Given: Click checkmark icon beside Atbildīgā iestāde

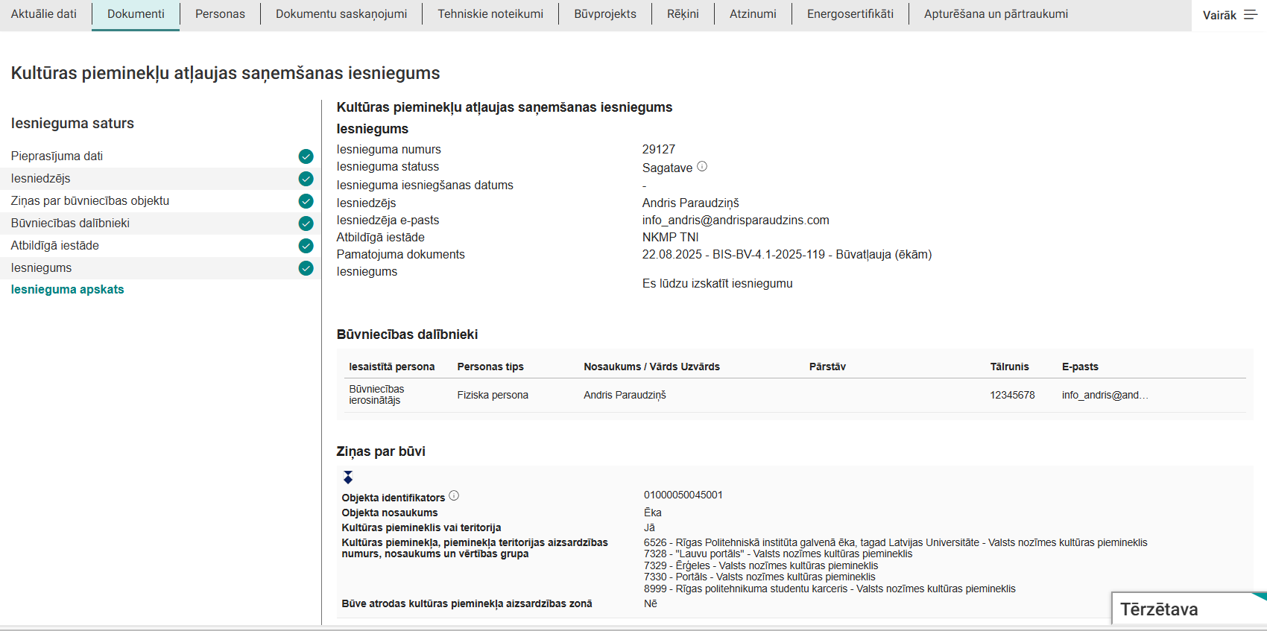Looking at the screenshot, I should click(x=306, y=246).
